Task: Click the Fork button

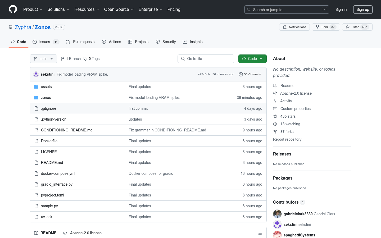Action: [326, 27]
